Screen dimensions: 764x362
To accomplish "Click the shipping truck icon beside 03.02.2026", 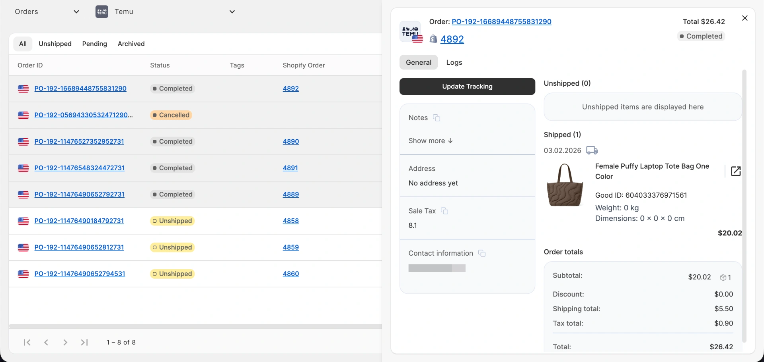I will coord(592,150).
